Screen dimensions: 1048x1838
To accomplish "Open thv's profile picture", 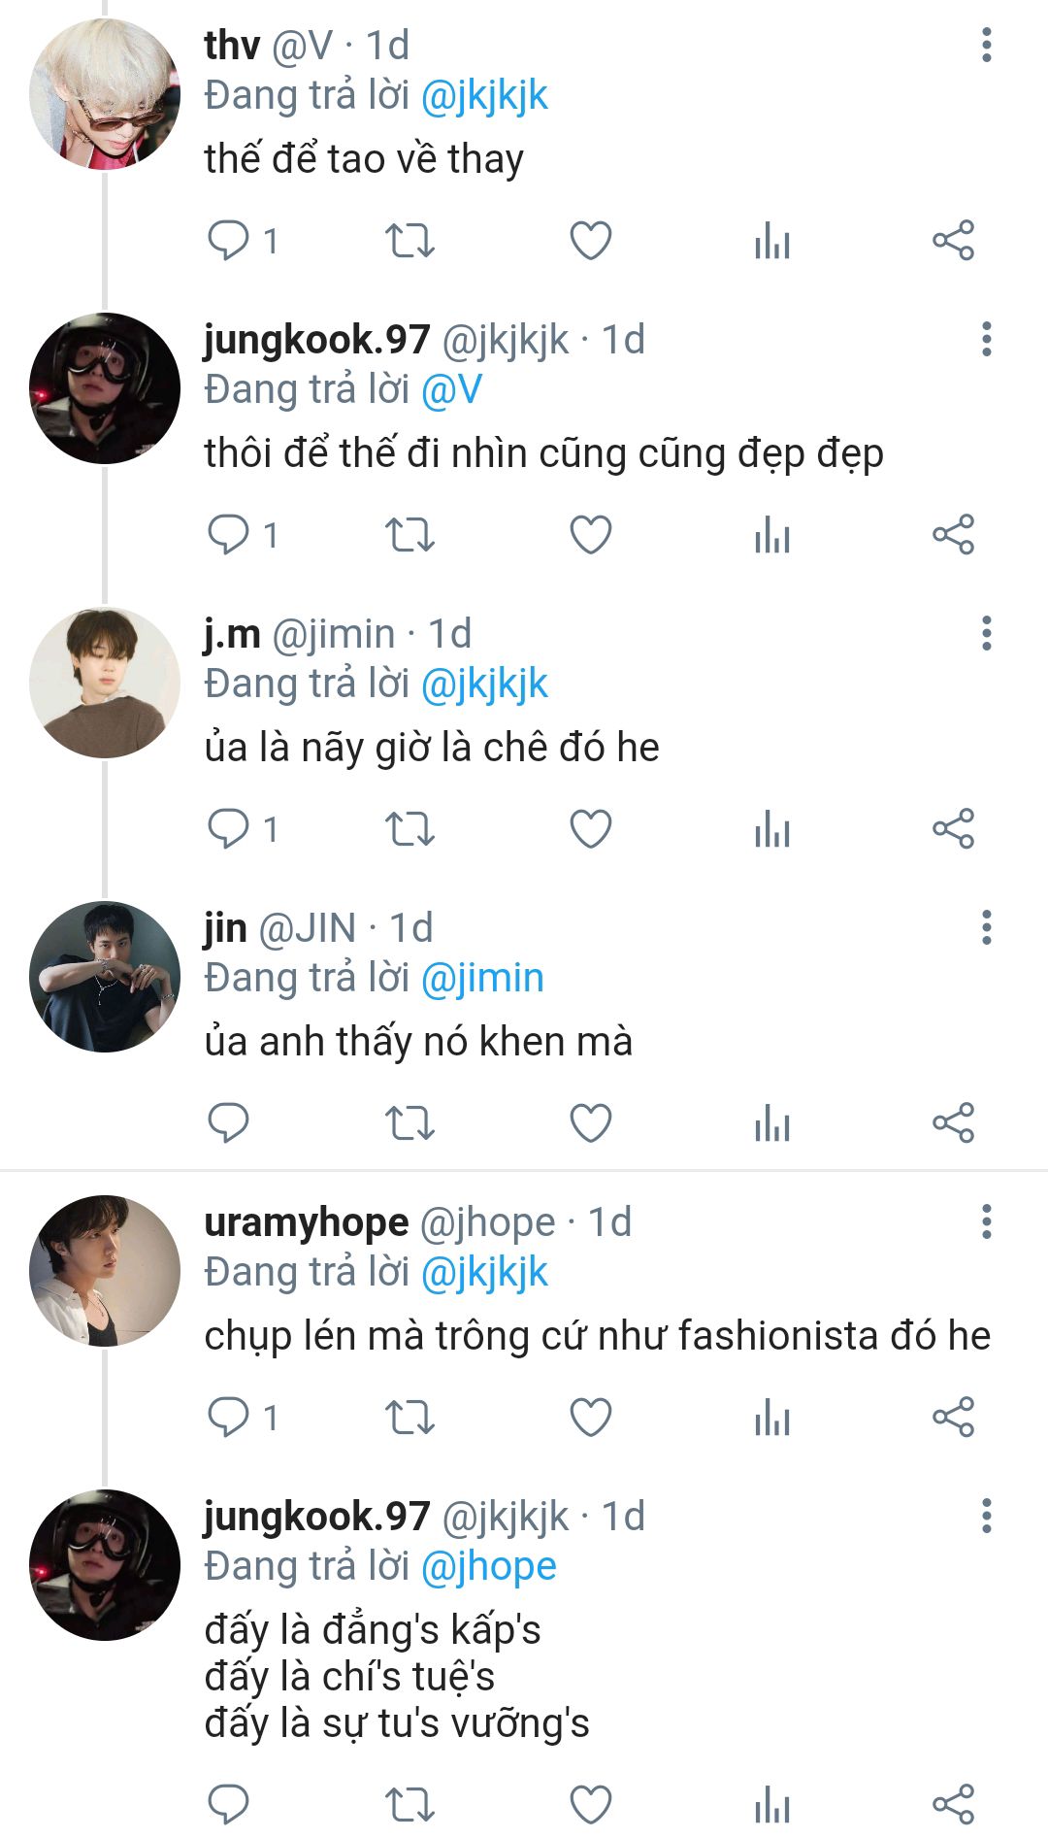I will coord(105,94).
